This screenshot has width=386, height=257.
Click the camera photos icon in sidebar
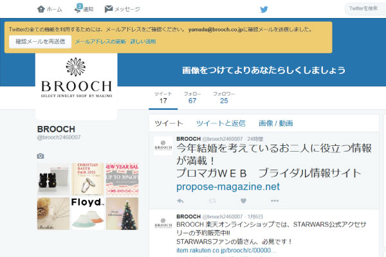click(x=41, y=156)
